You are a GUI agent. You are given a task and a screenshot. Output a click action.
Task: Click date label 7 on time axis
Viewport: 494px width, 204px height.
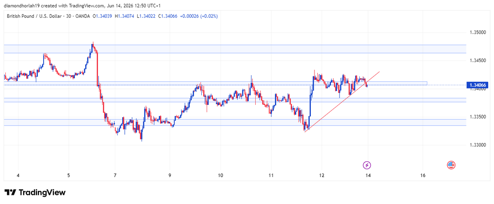116,175
